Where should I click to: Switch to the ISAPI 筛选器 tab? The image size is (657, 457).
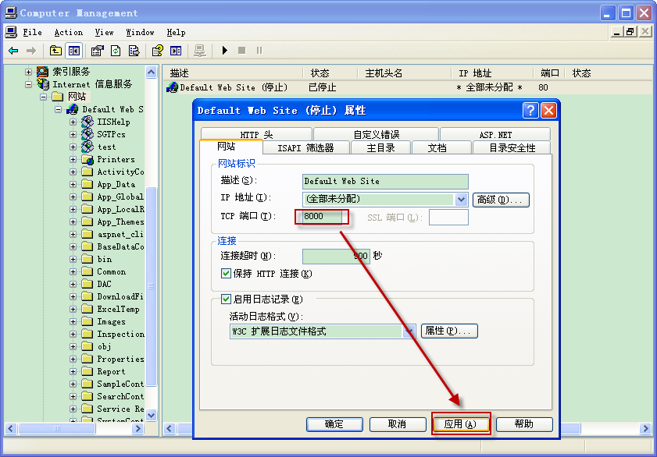(x=306, y=148)
